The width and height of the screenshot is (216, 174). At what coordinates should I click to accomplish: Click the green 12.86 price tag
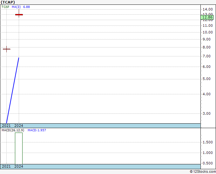pos(207,17)
